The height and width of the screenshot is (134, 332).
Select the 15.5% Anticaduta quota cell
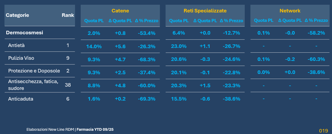tap(179, 99)
